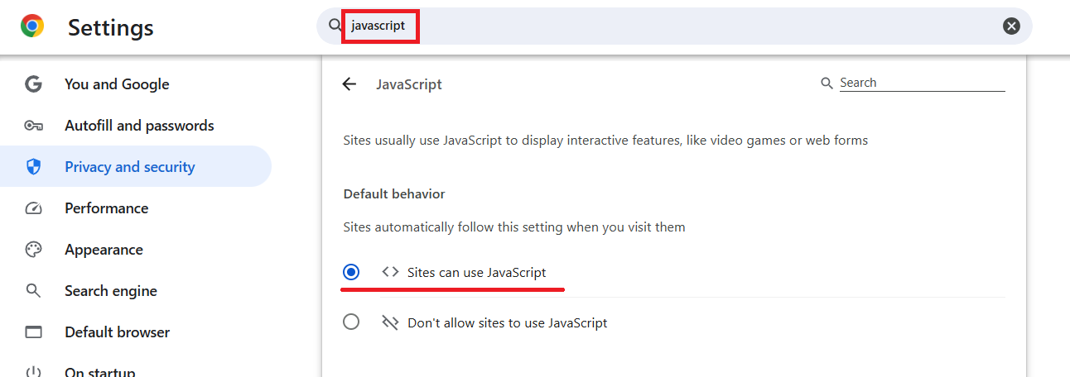Image resolution: width=1070 pixels, height=377 pixels.
Task: Click the back arrow next to JavaScript
Action: pos(349,84)
